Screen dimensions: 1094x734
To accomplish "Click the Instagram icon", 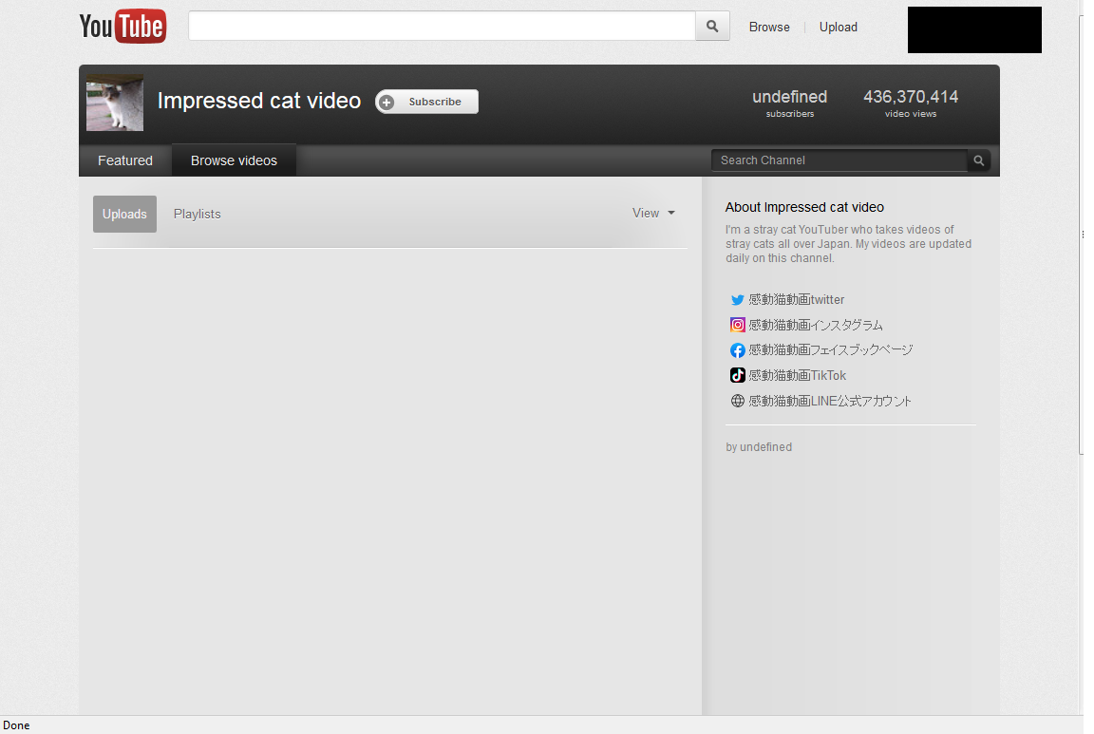I will click(x=738, y=325).
